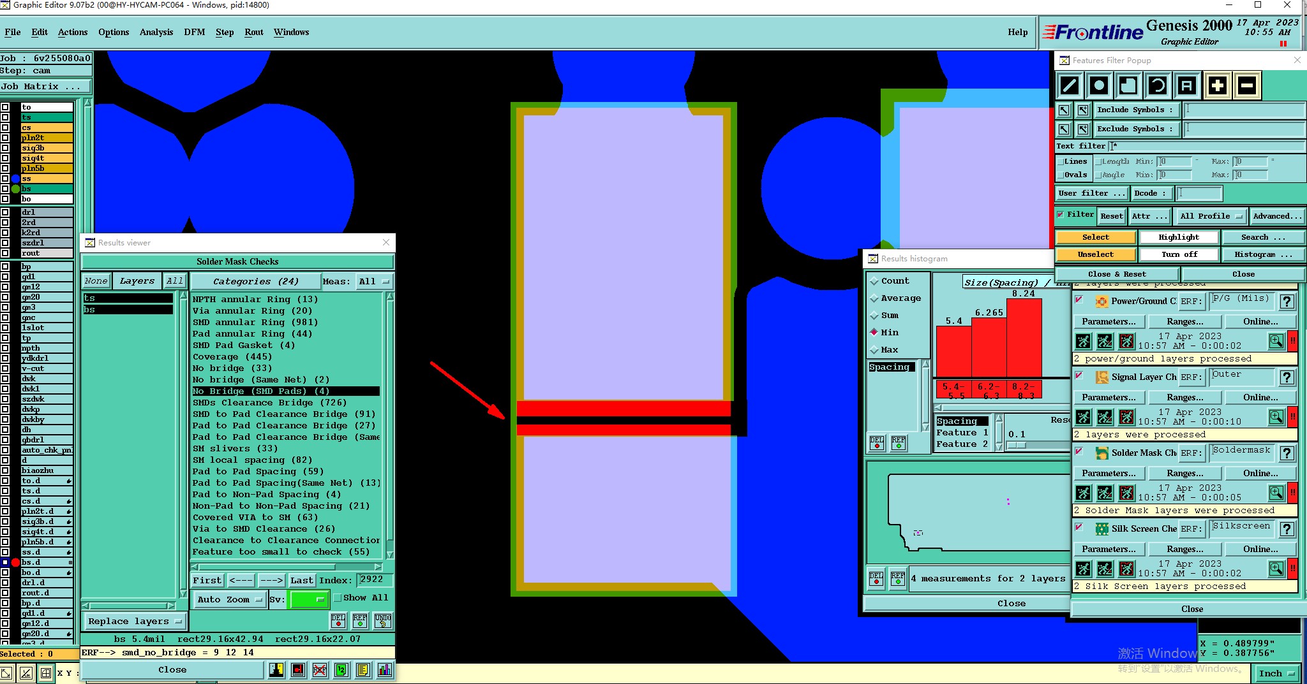Uncheck the Solder Mask Checks checkbox
Screen dimensions: 1307x684
point(1079,451)
